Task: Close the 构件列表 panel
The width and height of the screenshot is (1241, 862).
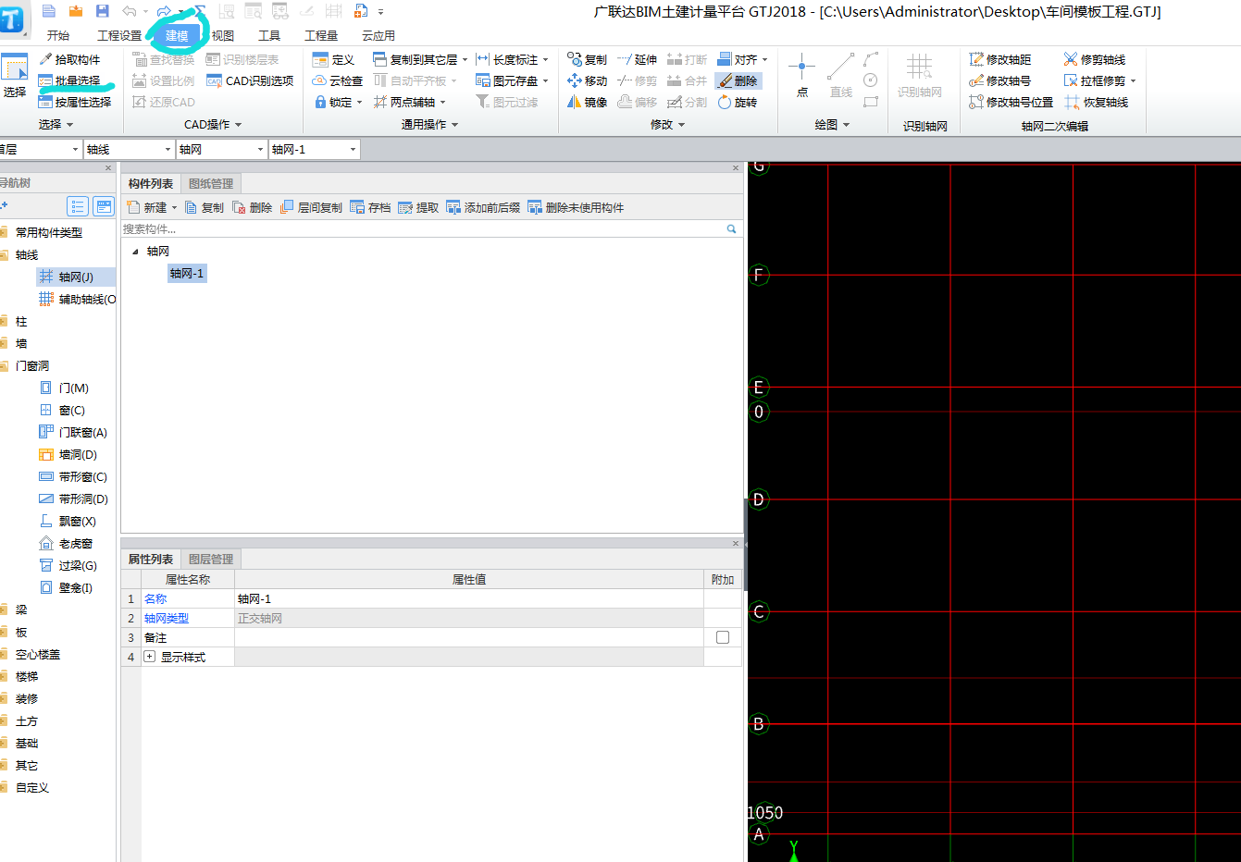Action: tap(736, 168)
